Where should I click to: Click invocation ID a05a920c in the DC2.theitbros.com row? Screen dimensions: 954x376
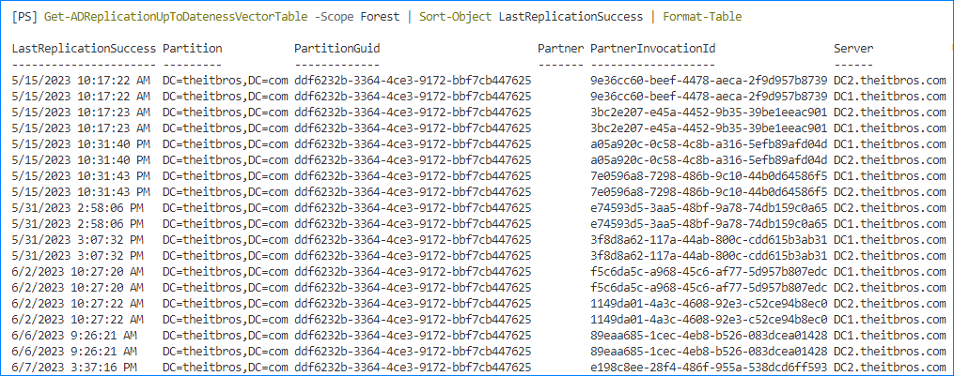point(709,159)
